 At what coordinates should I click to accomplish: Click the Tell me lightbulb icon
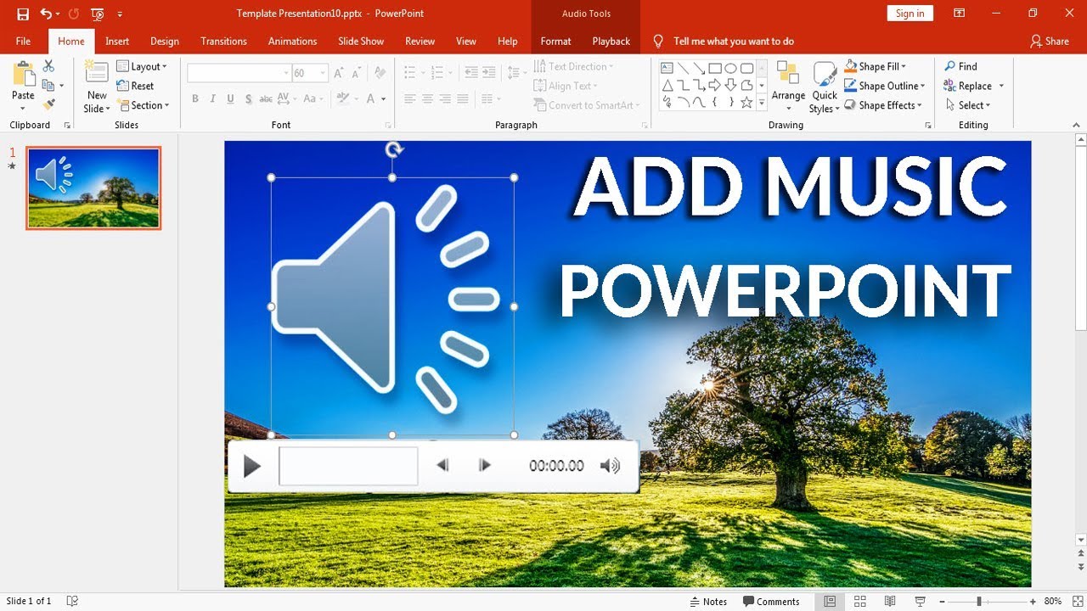point(658,41)
